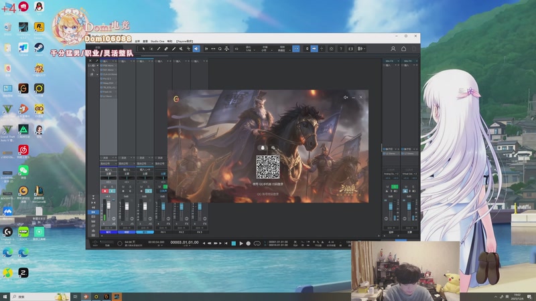Activate the Listen speaker tool
The height and width of the screenshot is (301, 536).
196,49
